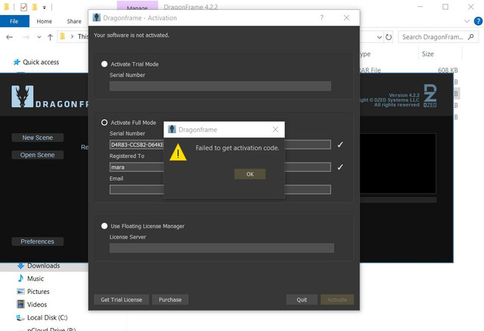The width and height of the screenshot is (484, 331).
Task: Open Local Disk (C:) in the navigation pane
Action: pos(47,317)
